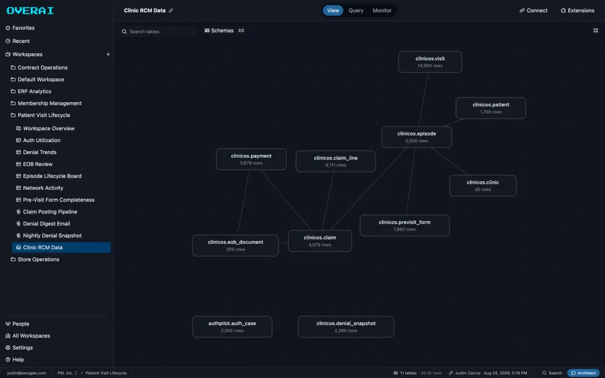The width and height of the screenshot is (605, 378).
Task: Switch to the View tab
Action: coord(333,10)
